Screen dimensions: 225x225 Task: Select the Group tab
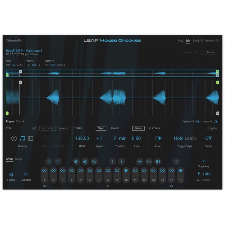(9, 159)
